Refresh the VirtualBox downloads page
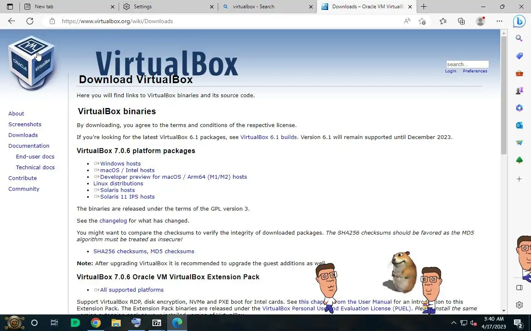The width and height of the screenshot is (531, 331). click(30, 21)
